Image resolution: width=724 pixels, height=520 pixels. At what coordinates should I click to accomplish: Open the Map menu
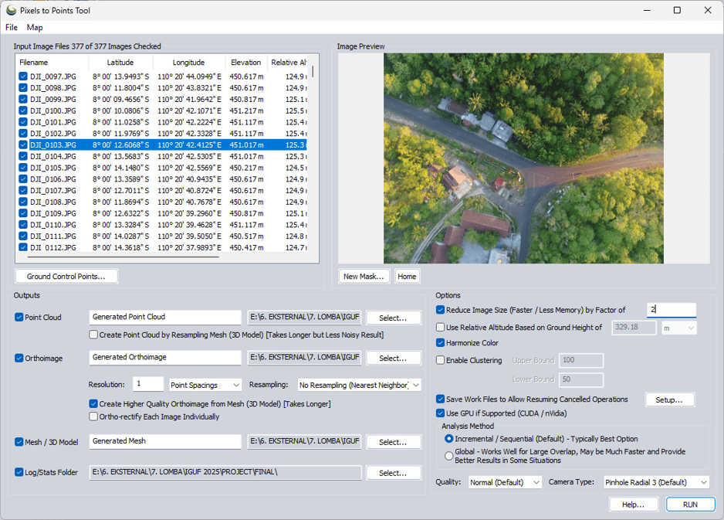point(35,27)
